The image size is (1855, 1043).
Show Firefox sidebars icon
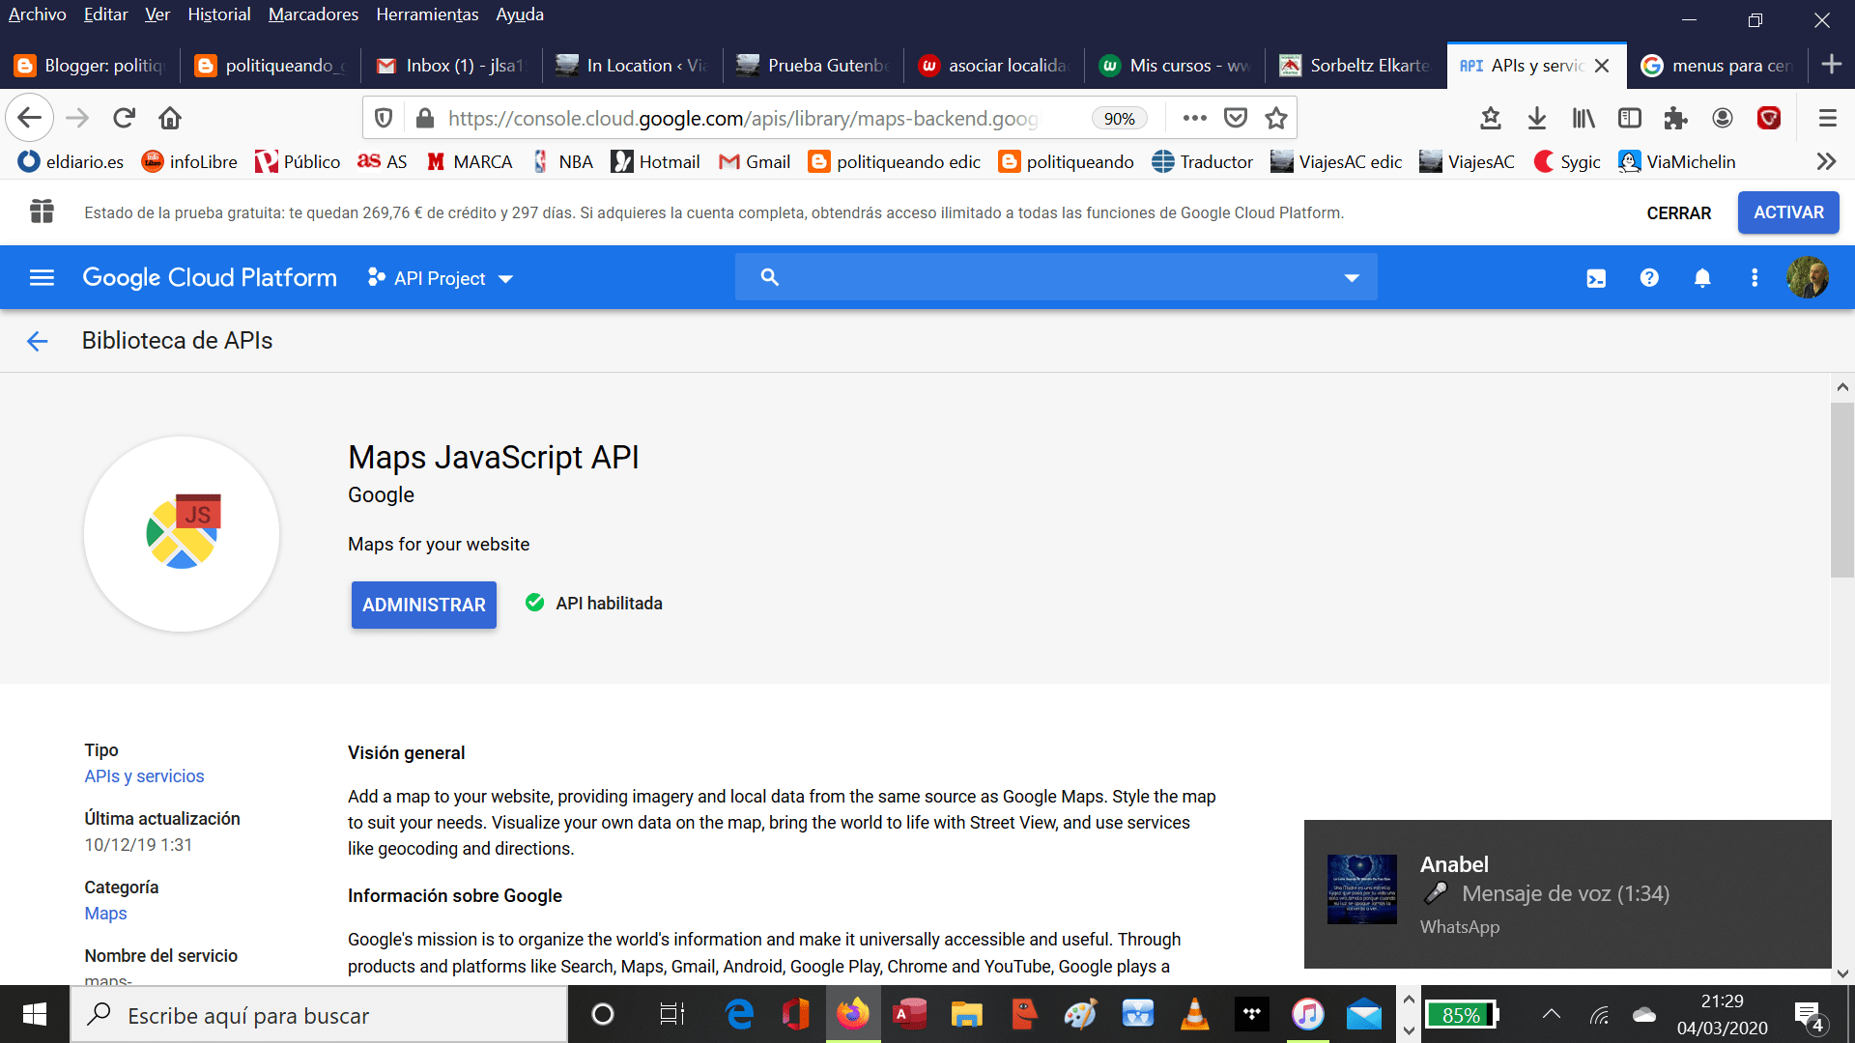[x=1630, y=118]
